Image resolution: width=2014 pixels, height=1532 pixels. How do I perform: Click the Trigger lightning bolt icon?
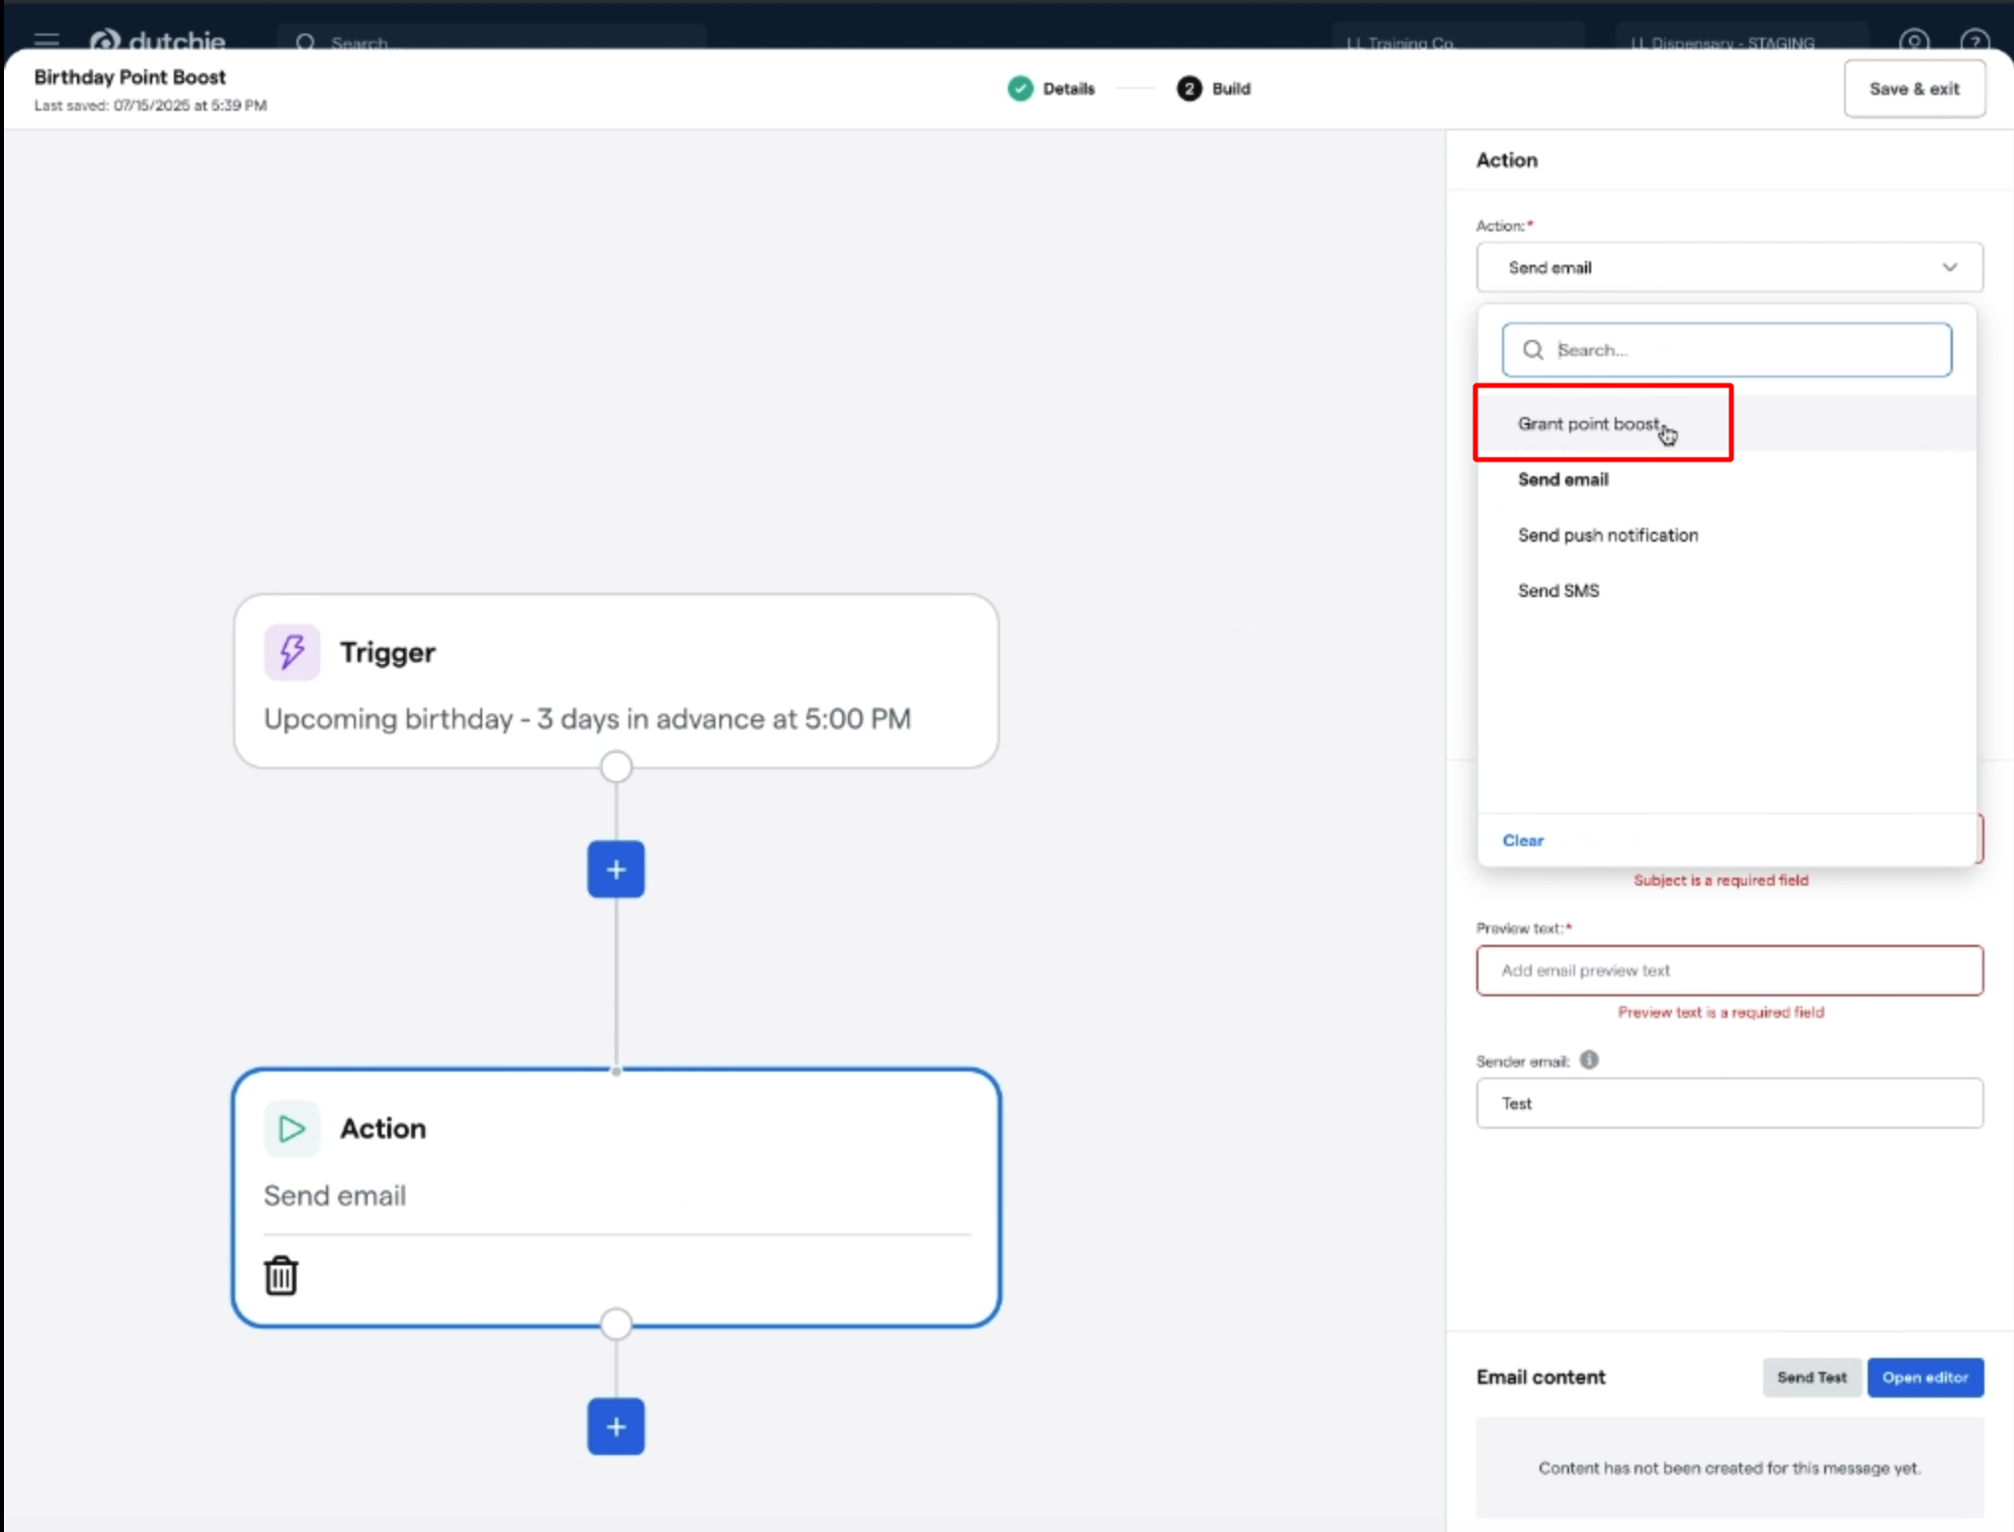click(x=292, y=652)
